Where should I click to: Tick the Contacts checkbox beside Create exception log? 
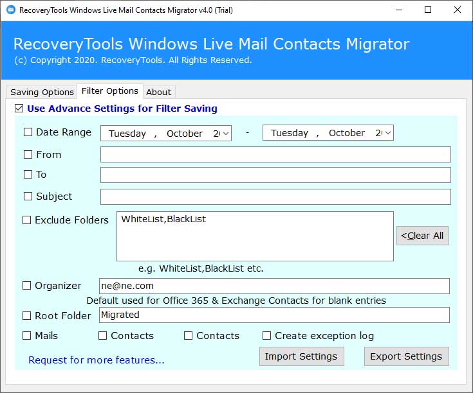point(188,335)
